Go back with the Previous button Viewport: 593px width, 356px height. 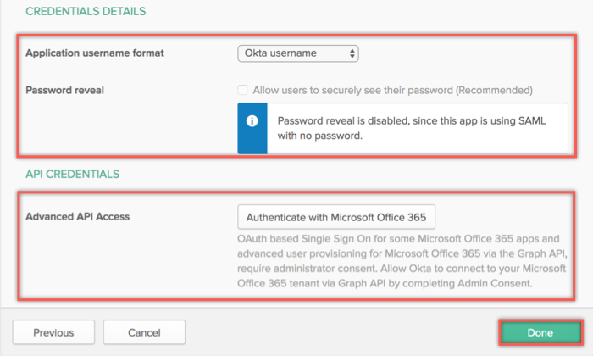[x=53, y=332]
